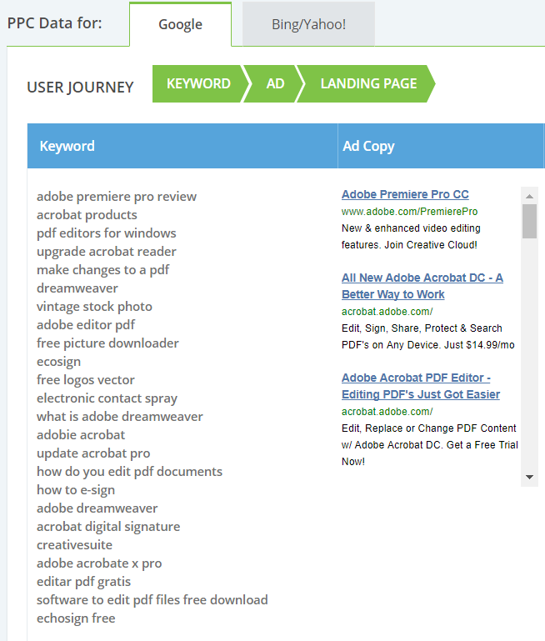Image resolution: width=545 pixels, height=641 pixels.
Task: Select keyword 'vintage stock photo'
Action: click(94, 307)
